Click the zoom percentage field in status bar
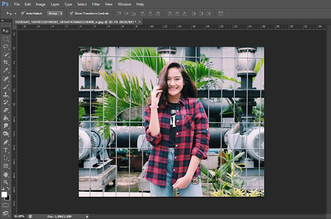The image size is (331, 219). coord(20,216)
